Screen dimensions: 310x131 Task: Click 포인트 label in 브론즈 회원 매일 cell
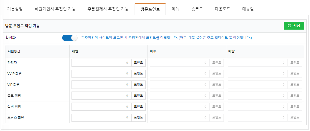pos(138,118)
